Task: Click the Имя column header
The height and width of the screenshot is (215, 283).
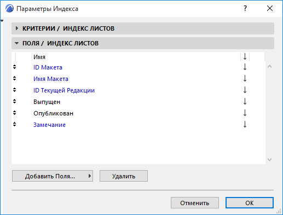Action: pyautogui.click(x=136, y=57)
